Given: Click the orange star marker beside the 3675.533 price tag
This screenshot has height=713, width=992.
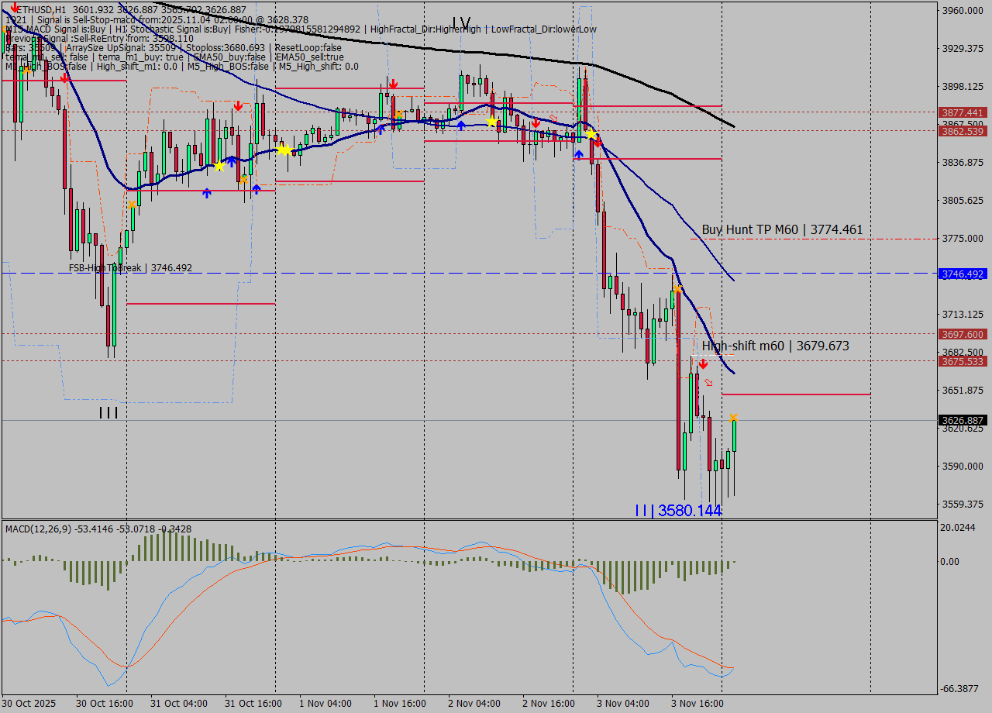Looking at the screenshot, I should [x=733, y=418].
